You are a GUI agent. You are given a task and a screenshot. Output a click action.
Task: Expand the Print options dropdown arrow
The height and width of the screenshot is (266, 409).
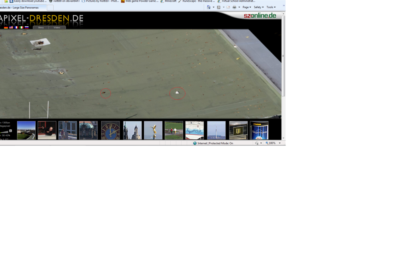pyautogui.click(x=239, y=7)
